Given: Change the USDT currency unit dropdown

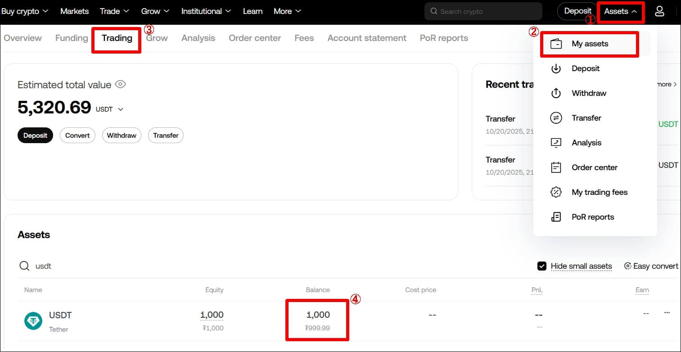Looking at the screenshot, I should tap(109, 109).
